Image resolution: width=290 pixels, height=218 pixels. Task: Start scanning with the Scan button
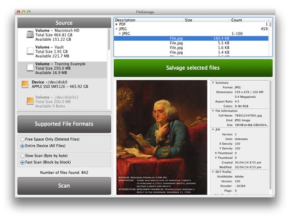tap(64, 185)
